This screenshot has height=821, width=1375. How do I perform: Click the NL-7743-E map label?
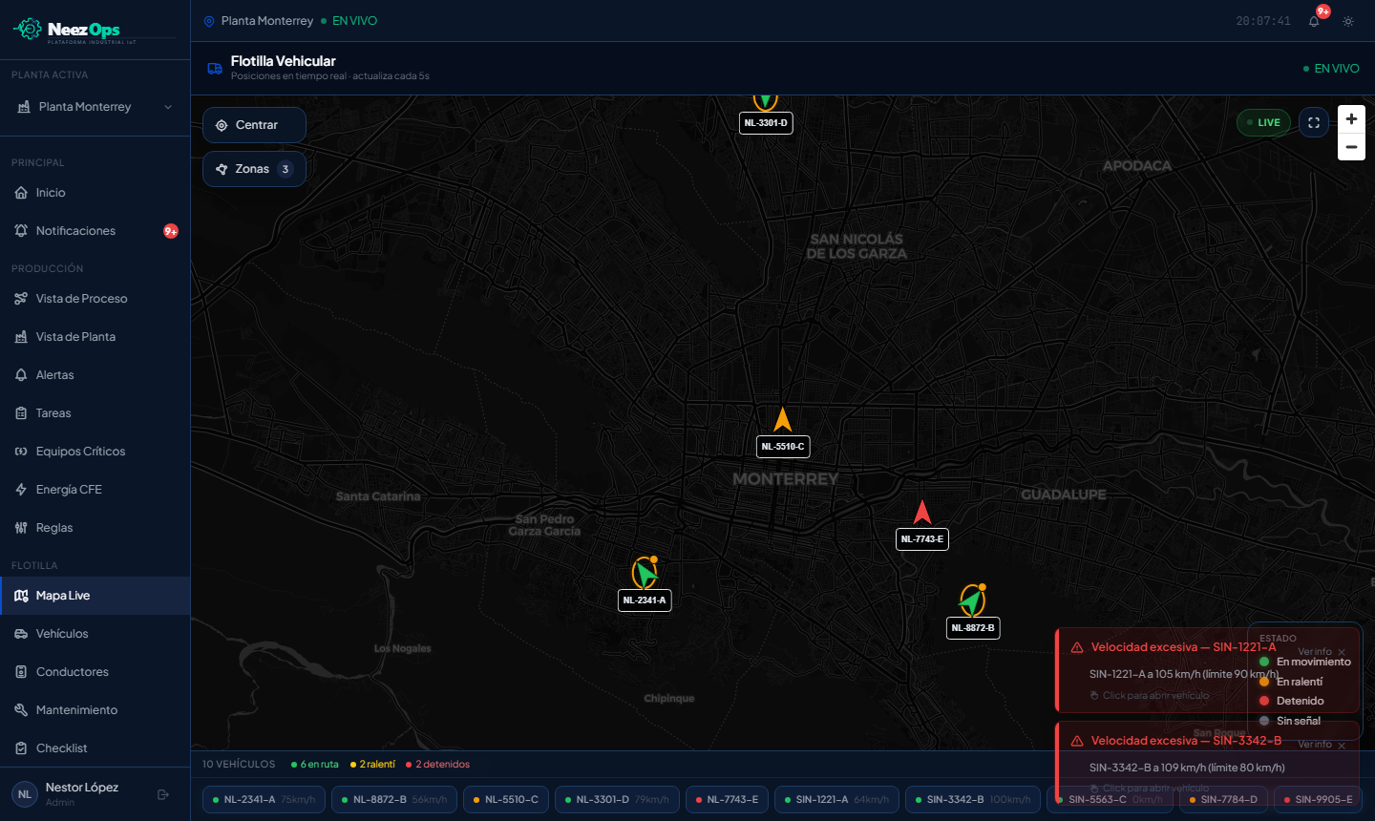coord(922,539)
